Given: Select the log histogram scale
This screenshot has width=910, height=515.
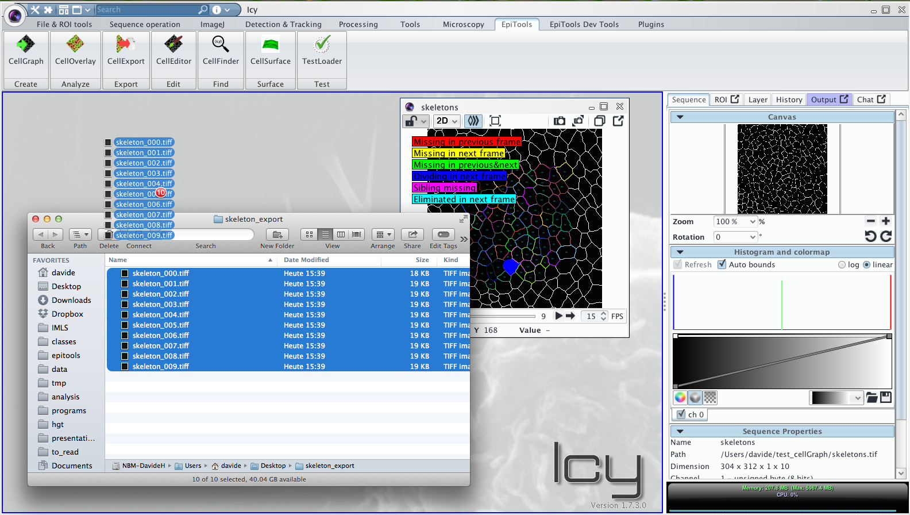Looking at the screenshot, I should [842, 265].
